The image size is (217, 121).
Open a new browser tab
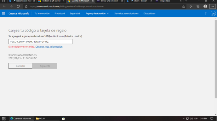click(x=186, y=1)
